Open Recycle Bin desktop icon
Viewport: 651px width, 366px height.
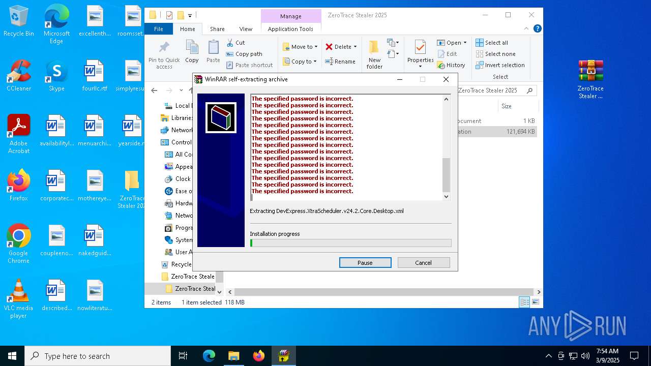[x=19, y=21]
